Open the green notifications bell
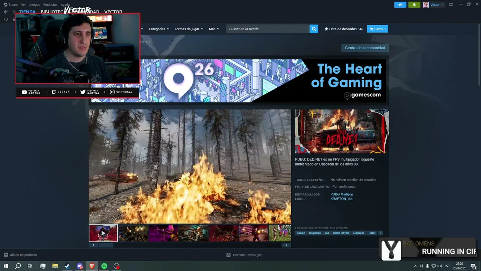 [x=414, y=5]
